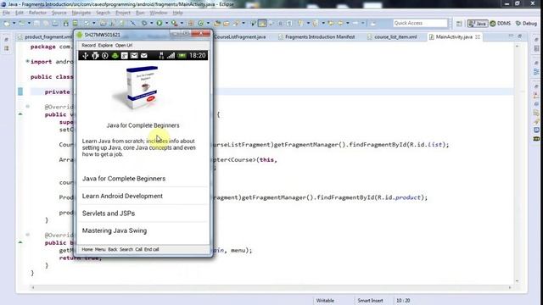Click the New Java Class icon
The width and height of the screenshot is (543, 305).
[200, 23]
